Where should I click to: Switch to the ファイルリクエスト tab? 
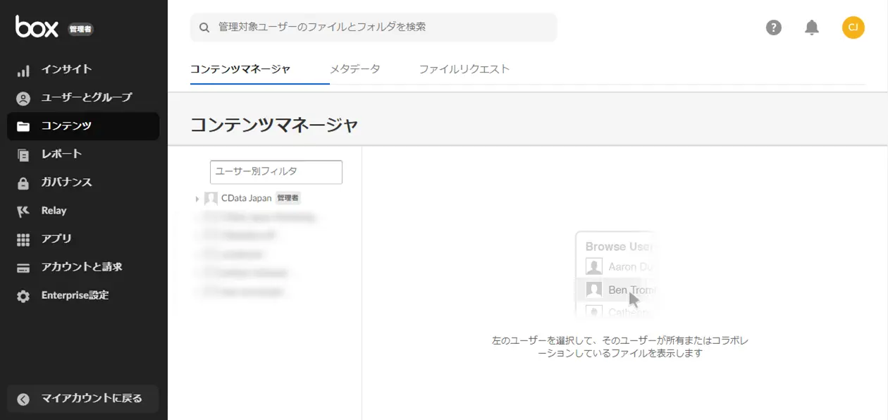point(464,69)
